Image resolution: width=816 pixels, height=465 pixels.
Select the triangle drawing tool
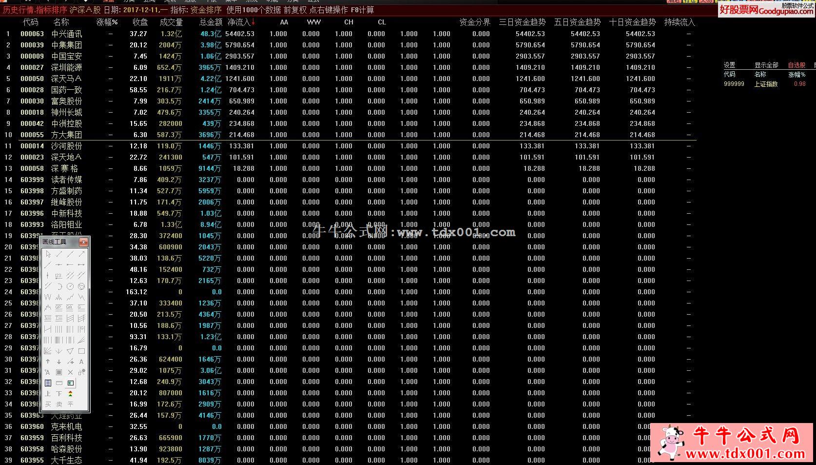point(70,351)
